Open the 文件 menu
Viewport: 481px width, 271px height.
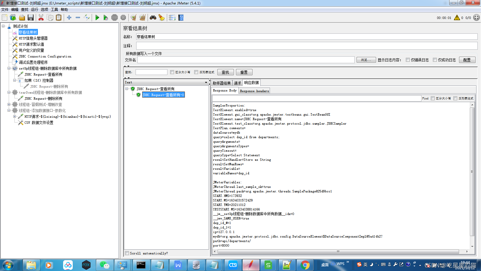(5, 10)
